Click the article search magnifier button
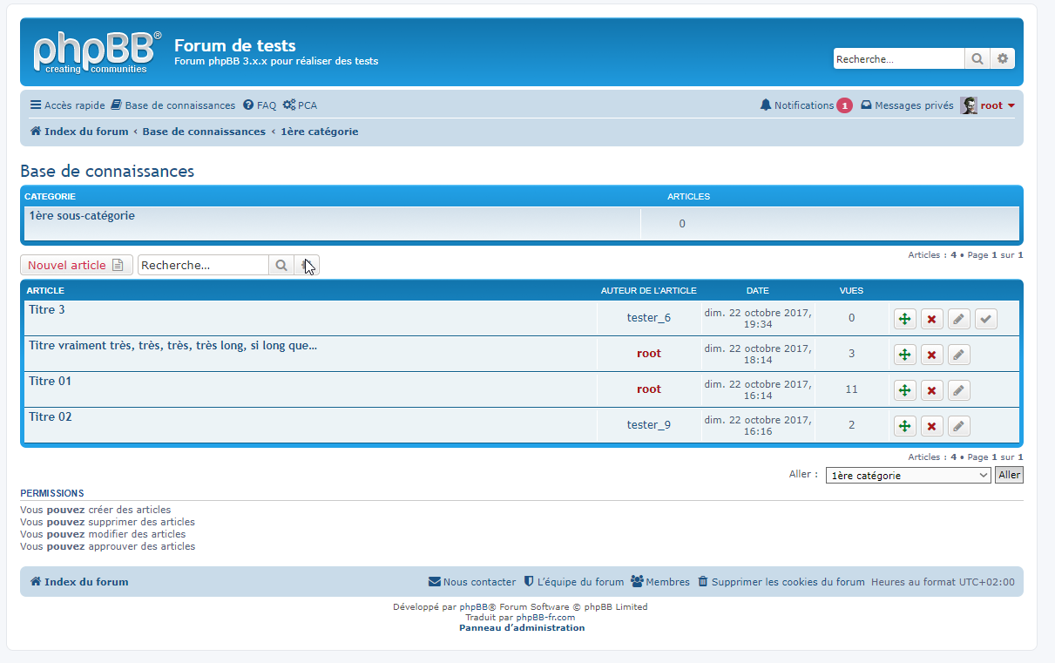 (x=281, y=266)
